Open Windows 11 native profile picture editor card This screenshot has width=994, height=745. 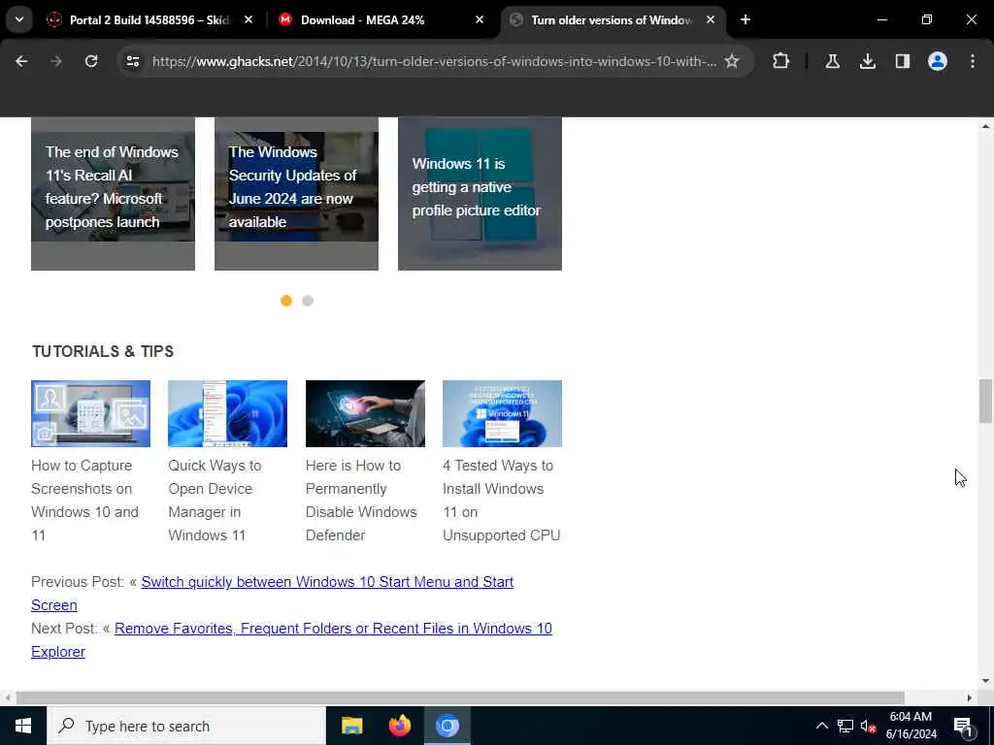click(480, 193)
